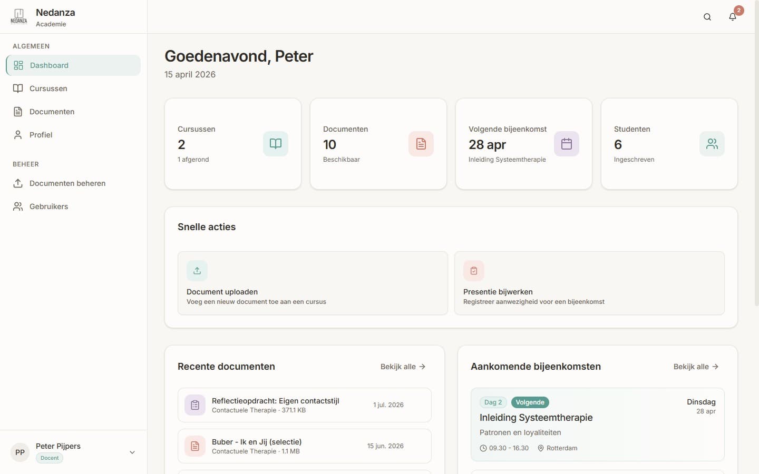Click the Dag 2 badge
Viewport: 759px width, 474px height.
click(493, 402)
